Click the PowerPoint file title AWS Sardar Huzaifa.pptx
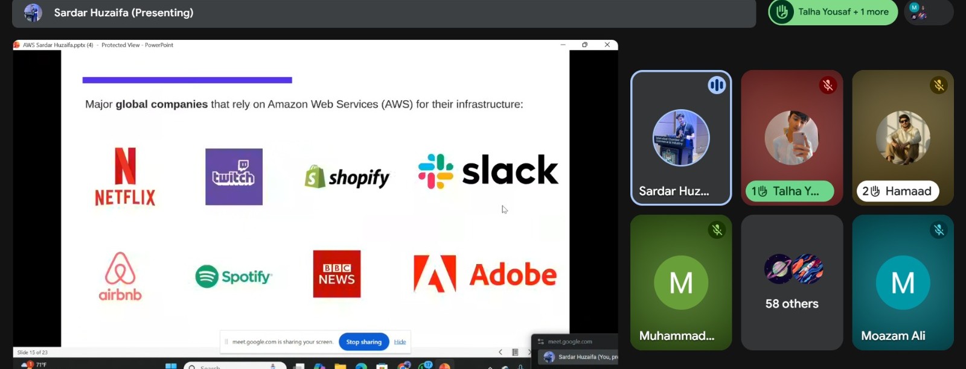 pos(58,45)
